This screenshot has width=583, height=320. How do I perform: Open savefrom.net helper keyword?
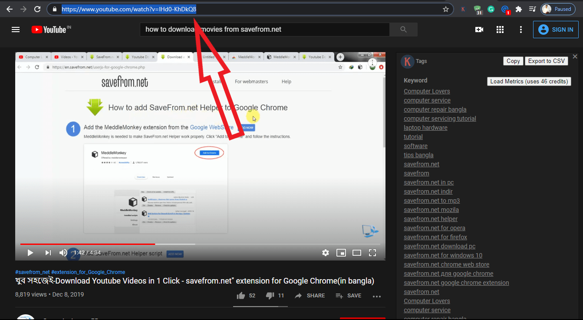click(x=431, y=219)
